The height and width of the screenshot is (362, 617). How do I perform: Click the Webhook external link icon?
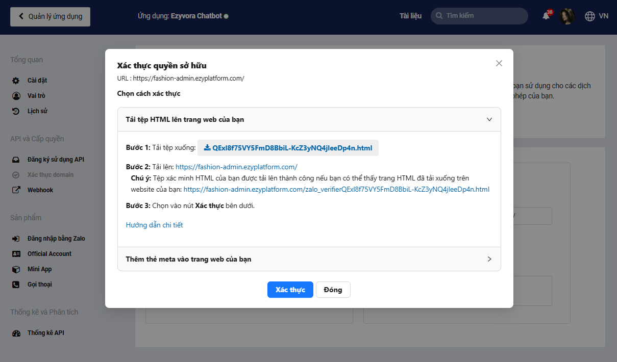pos(16,190)
